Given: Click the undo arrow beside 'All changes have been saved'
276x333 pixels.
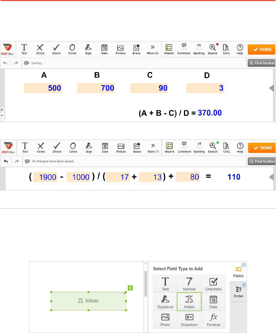Looking at the screenshot, I should pos(6,161).
